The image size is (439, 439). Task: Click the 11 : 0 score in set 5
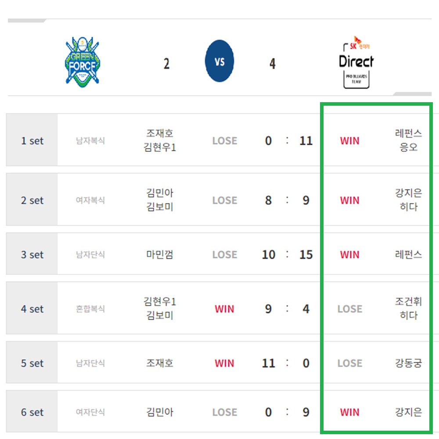click(x=287, y=363)
